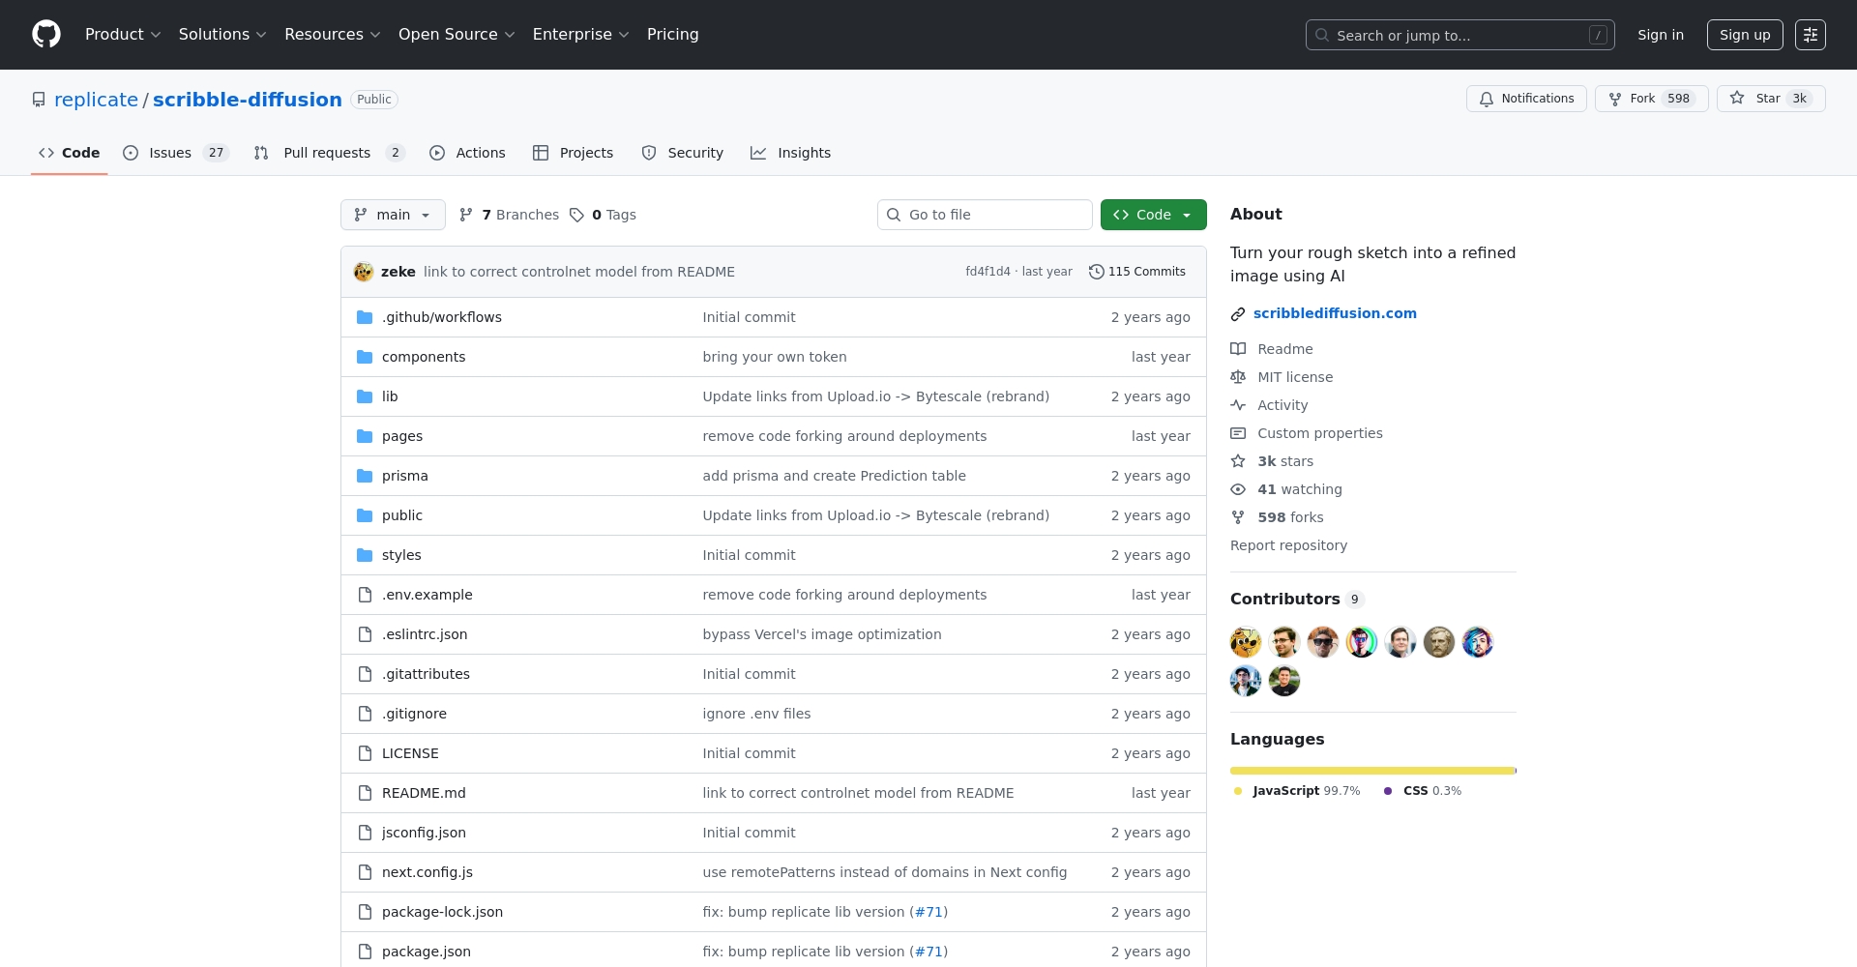Click the package.json file icon
Screen dimensions: 1857x967
pos(365,952)
